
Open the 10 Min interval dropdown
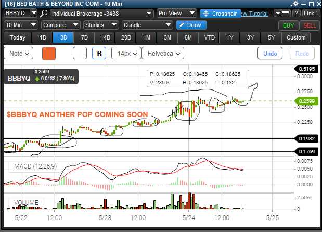[x=21, y=25]
